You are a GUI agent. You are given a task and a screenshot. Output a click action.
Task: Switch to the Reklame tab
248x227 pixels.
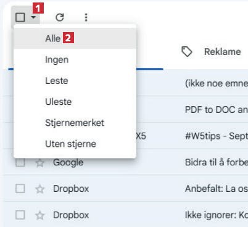[x=212, y=52]
